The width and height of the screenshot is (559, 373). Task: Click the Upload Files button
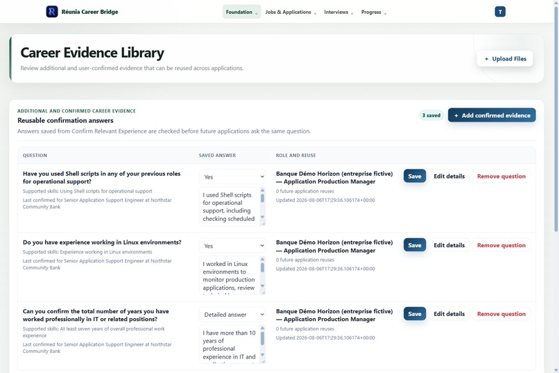[x=505, y=59]
